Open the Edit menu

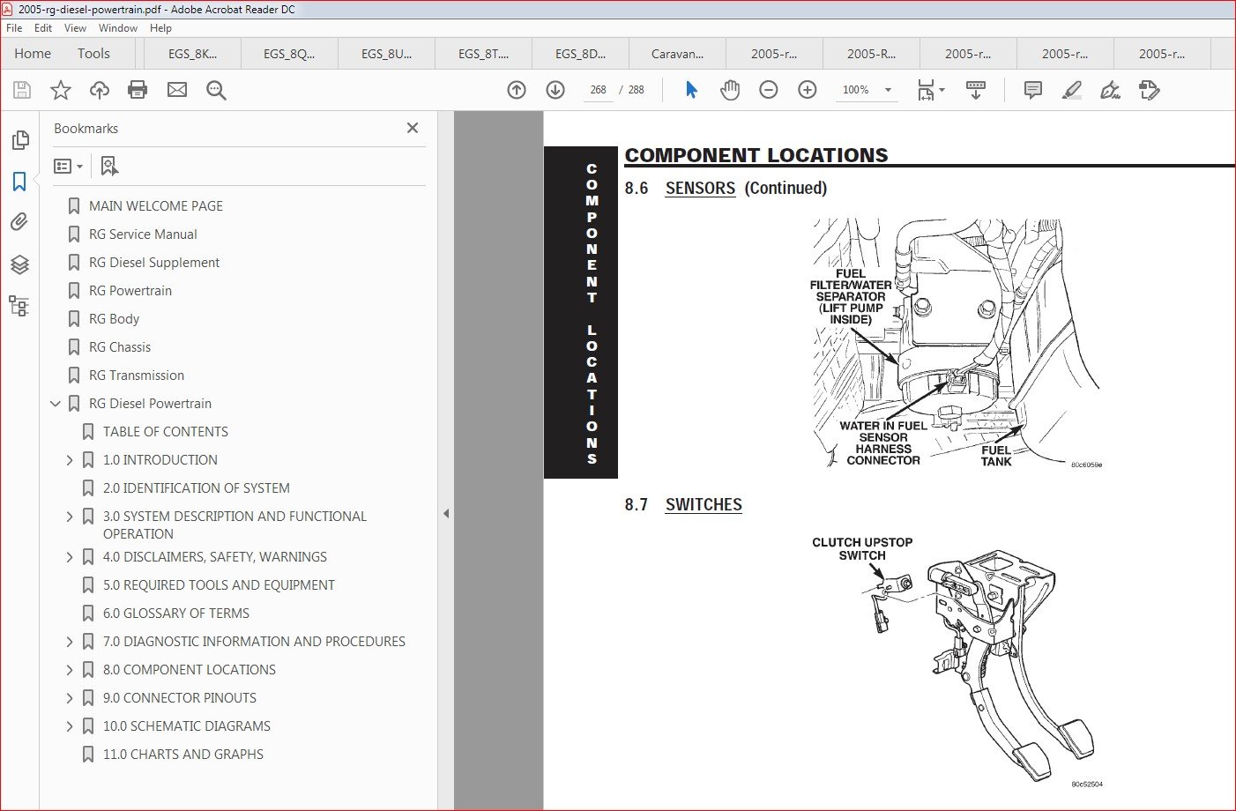(43, 28)
